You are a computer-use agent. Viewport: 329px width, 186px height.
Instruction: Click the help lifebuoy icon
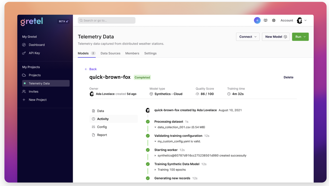[x=274, y=20]
